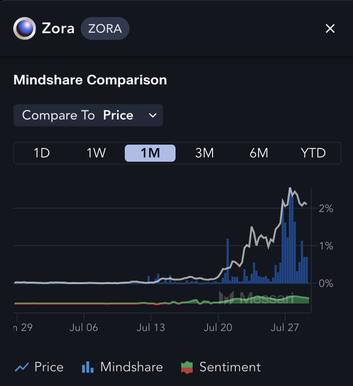This screenshot has height=386, width=353.
Task: Switch to the YTD time range
Action: [313, 153]
